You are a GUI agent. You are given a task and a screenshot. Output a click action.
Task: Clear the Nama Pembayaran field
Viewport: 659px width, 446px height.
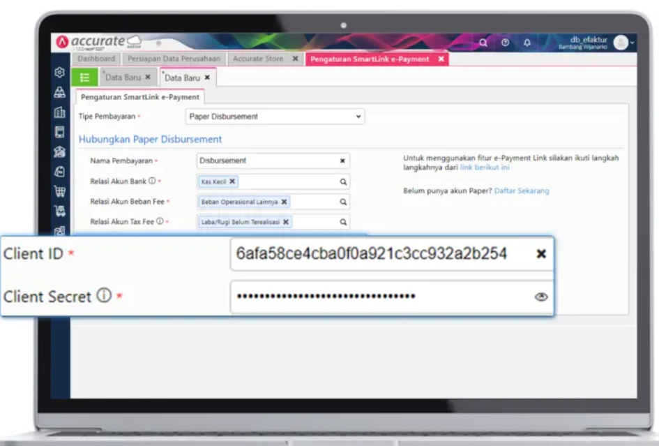pyautogui.click(x=342, y=161)
